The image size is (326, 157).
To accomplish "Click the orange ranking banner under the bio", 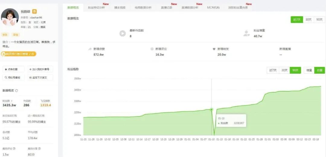I will 19,54.
